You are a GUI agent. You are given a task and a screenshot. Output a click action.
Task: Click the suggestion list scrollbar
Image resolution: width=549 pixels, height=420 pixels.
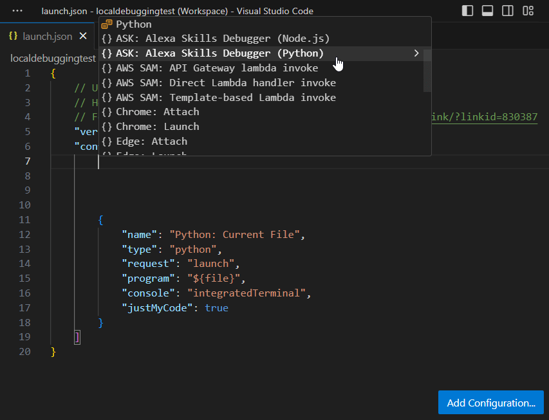(427, 70)
